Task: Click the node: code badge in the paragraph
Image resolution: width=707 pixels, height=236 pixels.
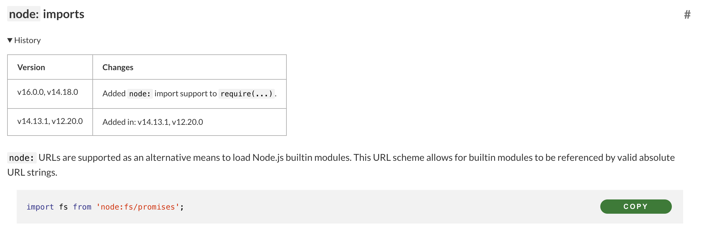Action: pos(21,158)
